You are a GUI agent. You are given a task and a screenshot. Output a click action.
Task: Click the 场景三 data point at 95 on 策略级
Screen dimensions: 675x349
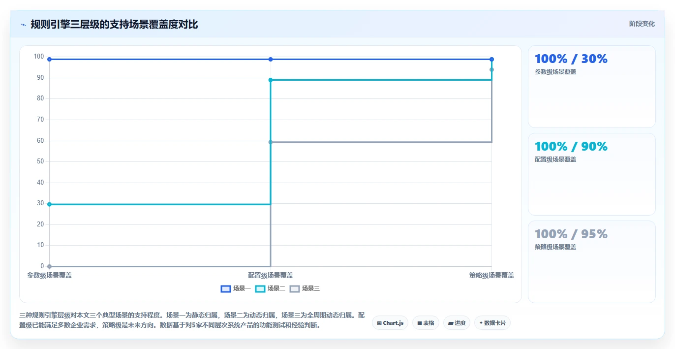(491, 69)
